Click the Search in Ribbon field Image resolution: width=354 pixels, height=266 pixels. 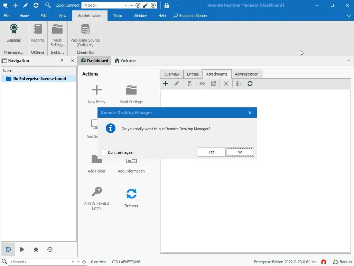pyautogui.click(x=190, y=16)
